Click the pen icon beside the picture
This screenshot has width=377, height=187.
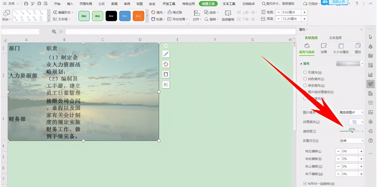coord(166,54)
